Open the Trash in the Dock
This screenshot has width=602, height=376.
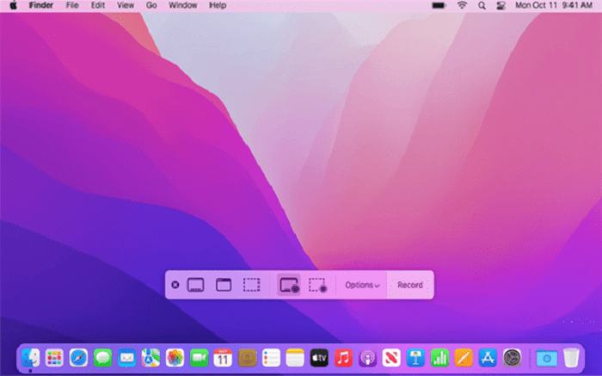coord(571,357)
